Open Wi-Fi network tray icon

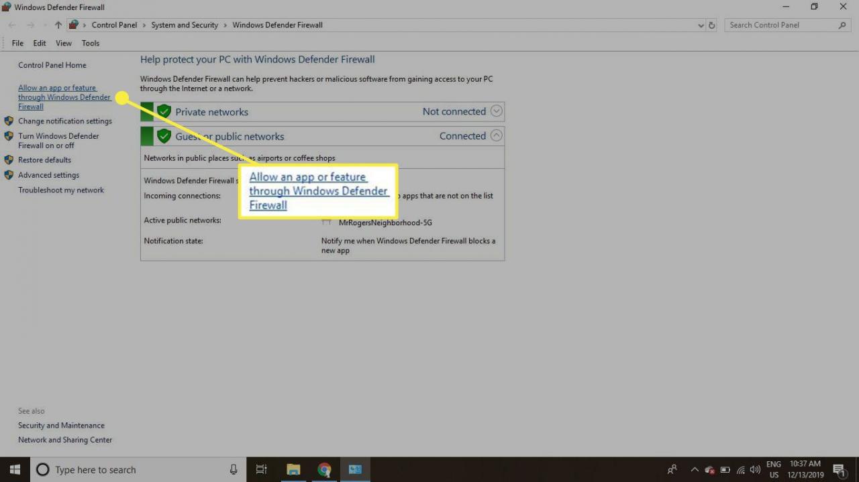[741, 470]
